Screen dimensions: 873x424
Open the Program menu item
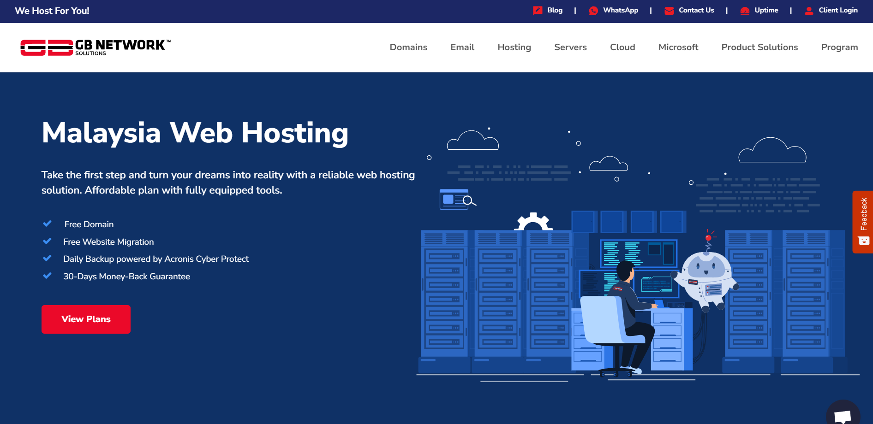click(839, 47)
